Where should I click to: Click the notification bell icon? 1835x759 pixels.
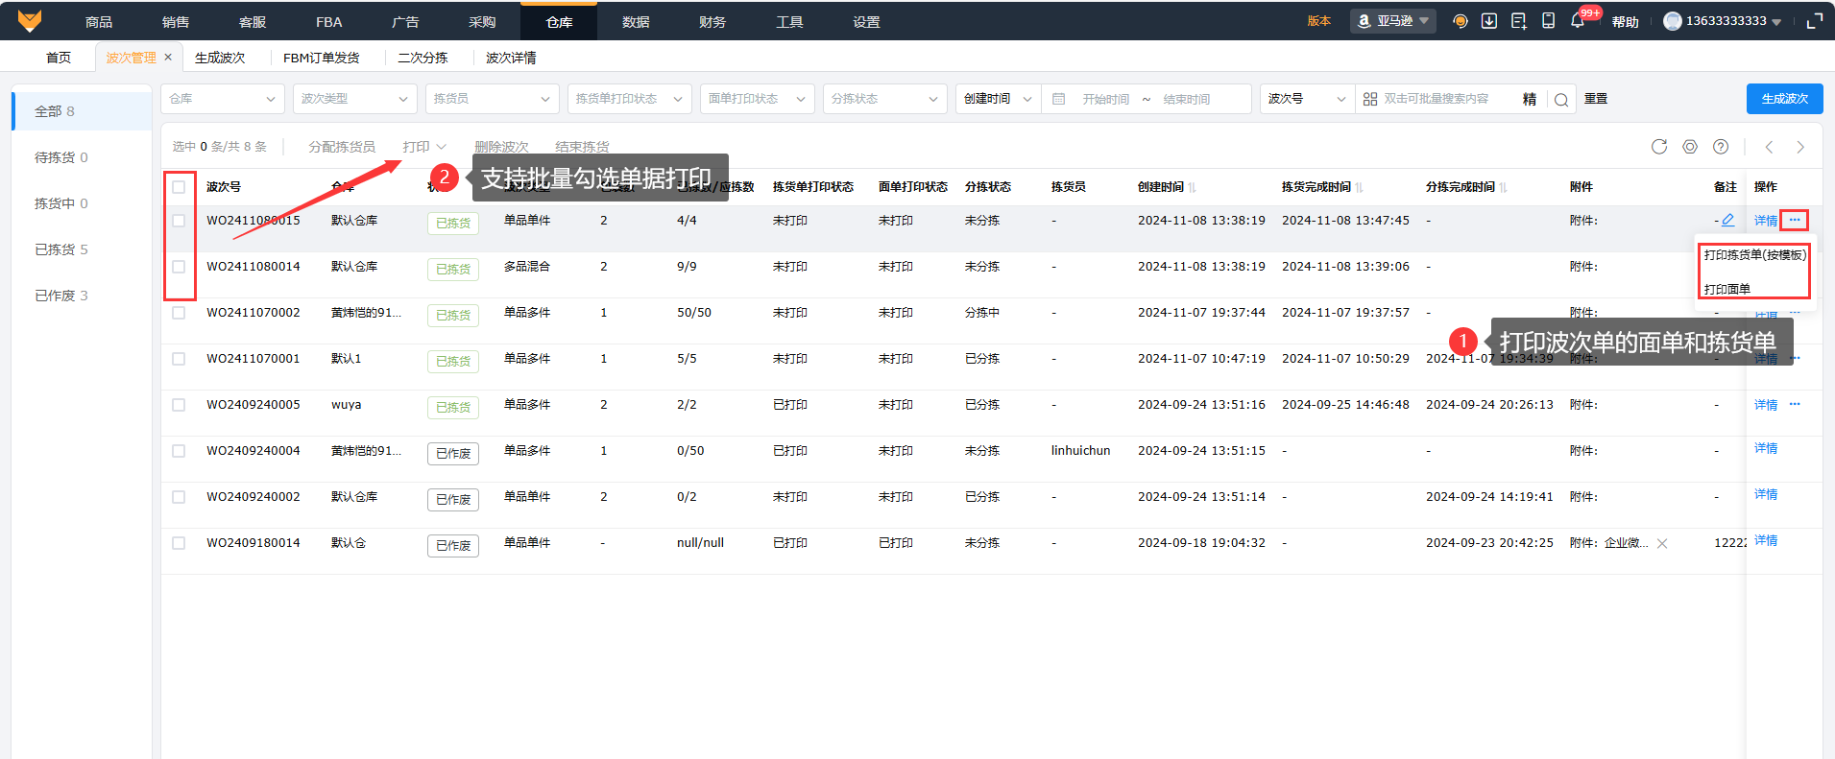point(1578,21)
